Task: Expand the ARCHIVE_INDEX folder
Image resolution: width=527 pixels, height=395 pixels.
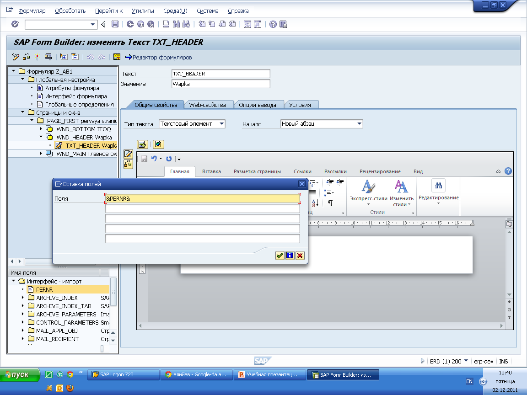Action: [x=22, y=297]
